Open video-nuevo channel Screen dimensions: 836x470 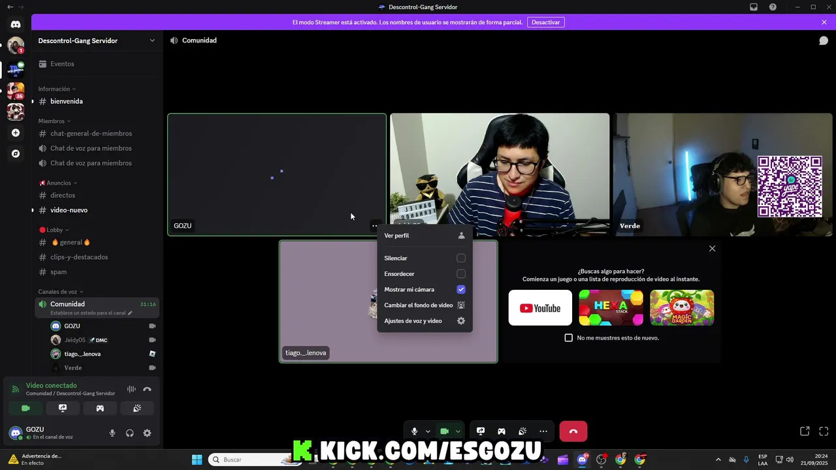pyautogui.click(x=97, y=210)
